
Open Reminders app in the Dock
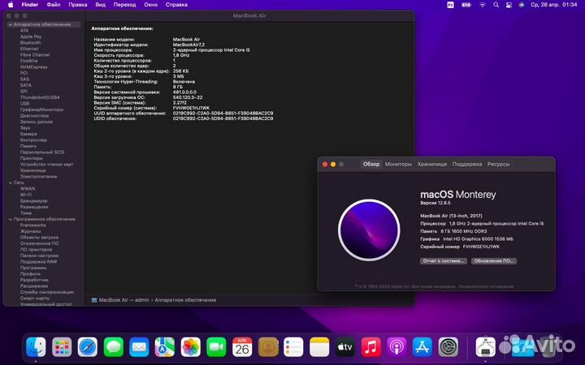293,347
